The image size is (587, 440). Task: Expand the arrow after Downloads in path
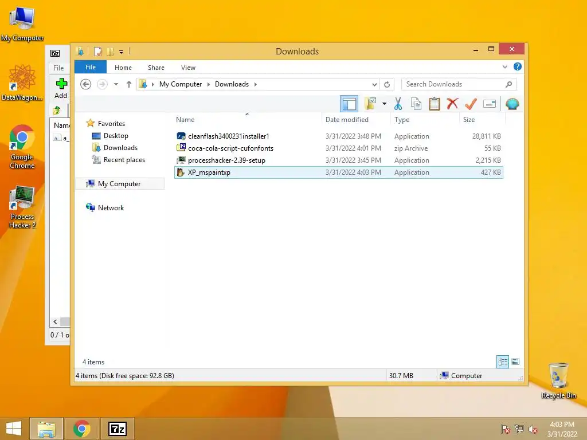pyautogui.click(x=255, y=84)
